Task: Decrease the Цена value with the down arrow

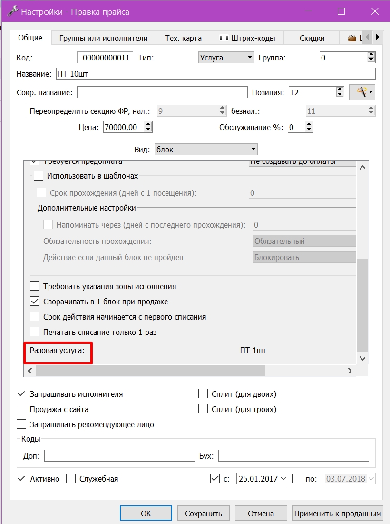Action: (x=148, y=130)
